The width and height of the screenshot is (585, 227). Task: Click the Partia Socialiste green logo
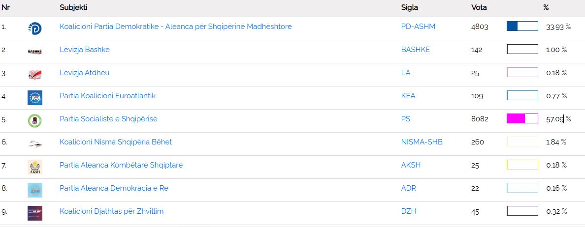[x=34, y=120]
